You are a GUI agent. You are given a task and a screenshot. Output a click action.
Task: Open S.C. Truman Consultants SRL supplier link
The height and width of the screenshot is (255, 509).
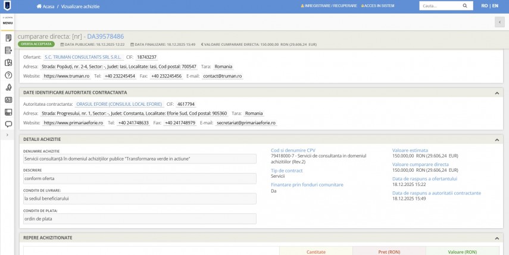[83, 57]
